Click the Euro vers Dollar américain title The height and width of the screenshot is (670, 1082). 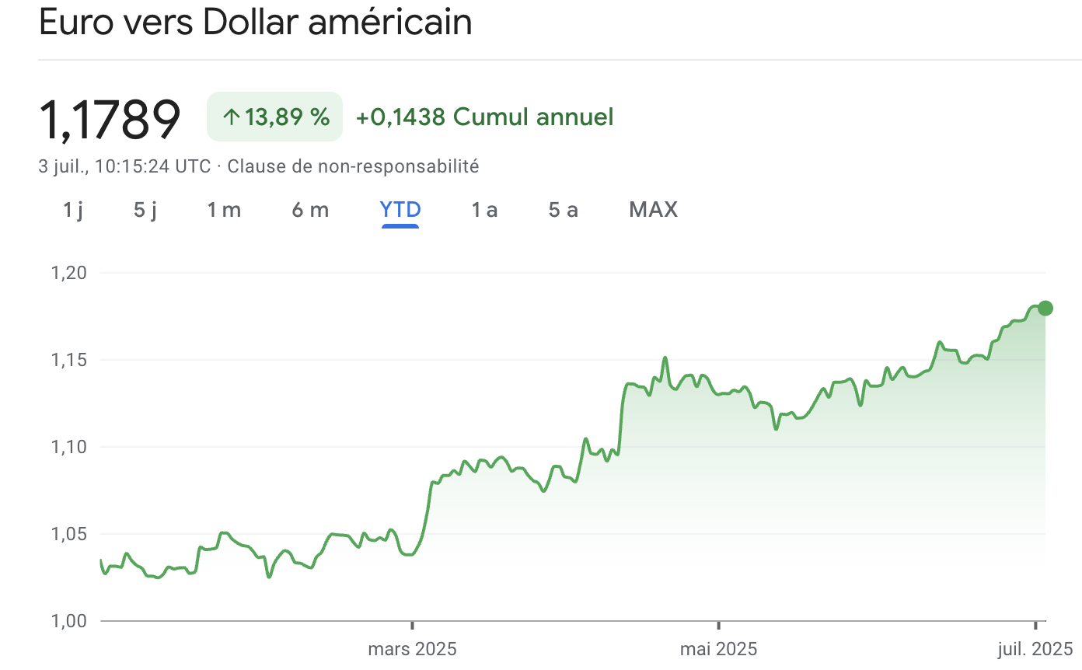tap(255, 23)
